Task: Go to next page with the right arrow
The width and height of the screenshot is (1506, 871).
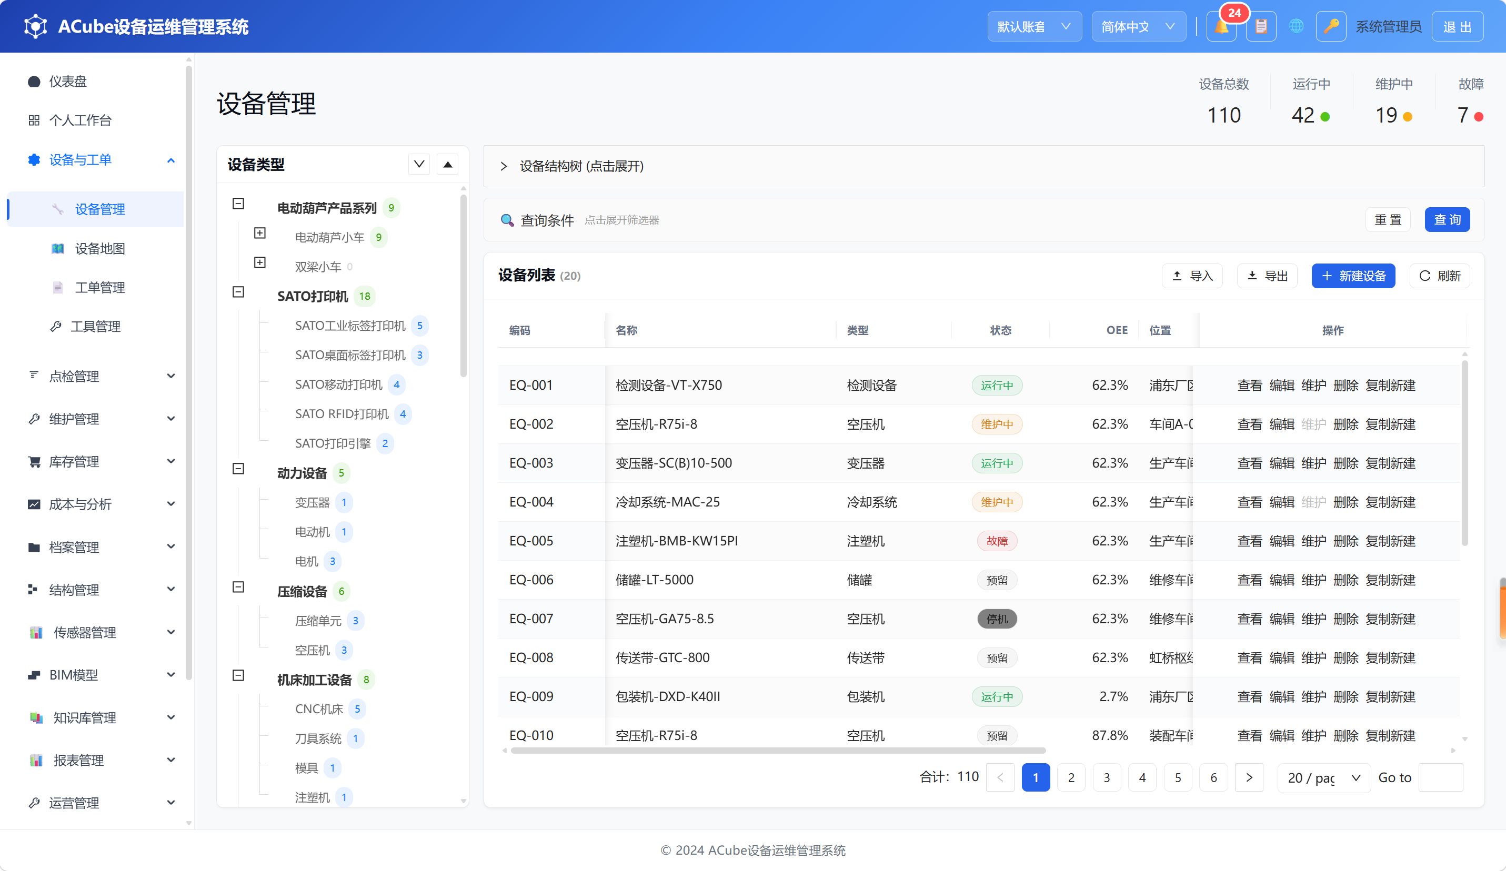Action: point(1249,777)
